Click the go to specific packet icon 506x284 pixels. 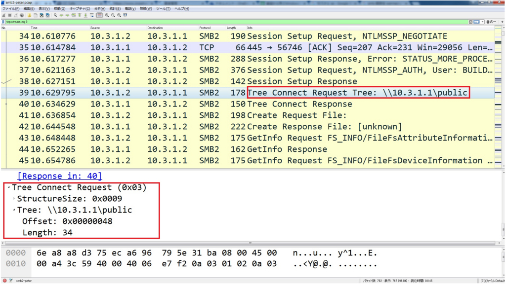tap(74, 15)
